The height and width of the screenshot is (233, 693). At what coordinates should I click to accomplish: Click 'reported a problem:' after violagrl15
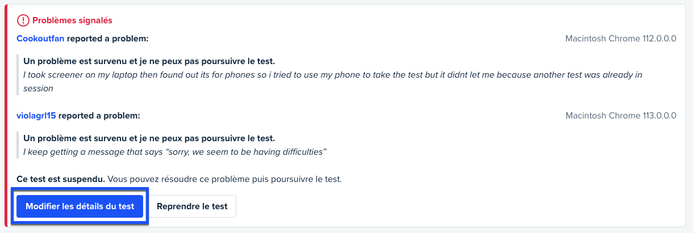pos(99,116)
